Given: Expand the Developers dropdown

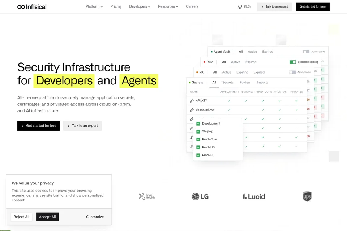Looking at the screenshot, I should pos(140,6).
